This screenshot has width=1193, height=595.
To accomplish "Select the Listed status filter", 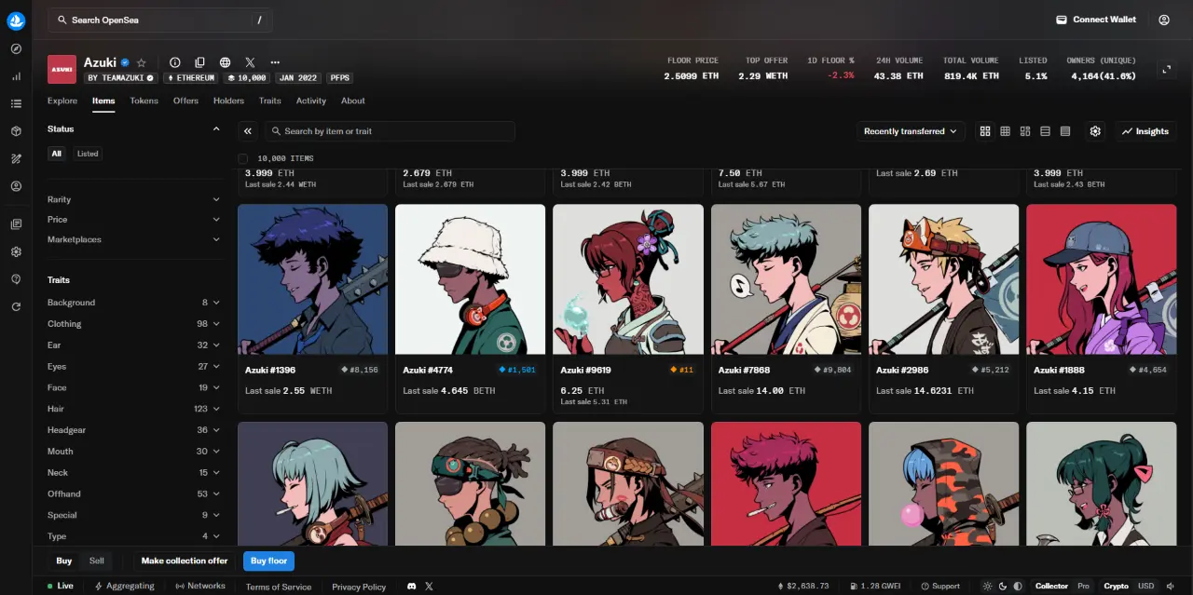I will (88, 154).
